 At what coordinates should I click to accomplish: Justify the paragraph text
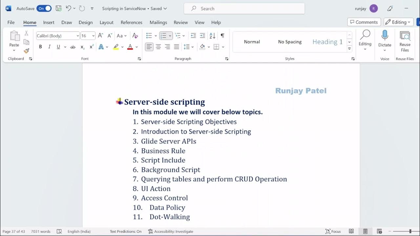(177, 47)
